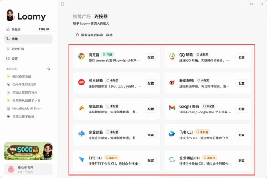Click the magnifier icon in search box
Viewport: 267px width, 178px height.
coord(77,35)
